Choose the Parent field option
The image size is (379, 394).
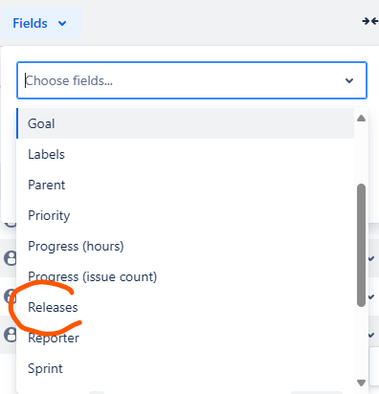(186, 185)
